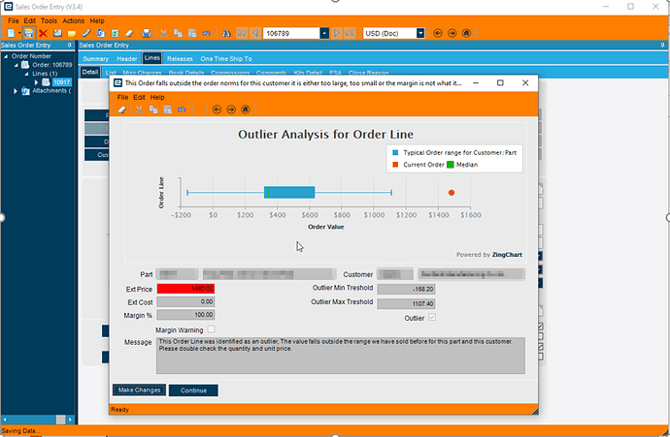
Task: Click the blue Typical Order range legend swatch
Action: tap(395, 153)
